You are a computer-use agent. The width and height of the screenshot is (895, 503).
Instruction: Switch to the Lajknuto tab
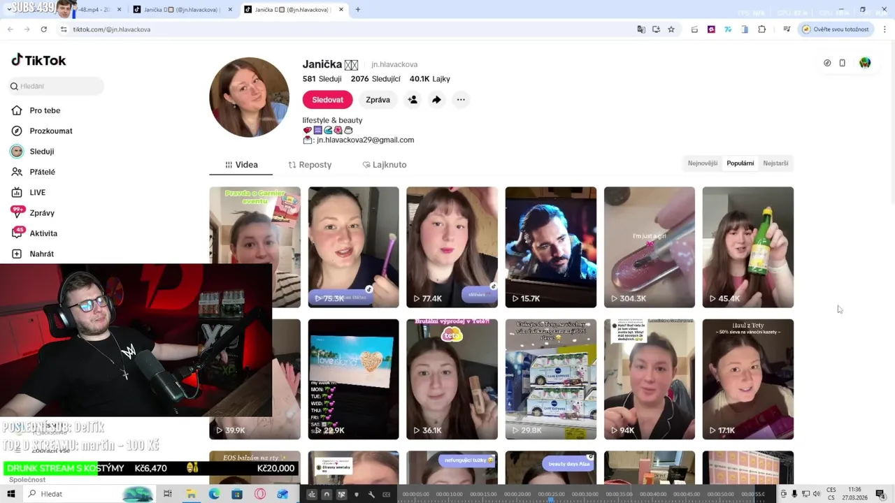(x=384, y=165)
